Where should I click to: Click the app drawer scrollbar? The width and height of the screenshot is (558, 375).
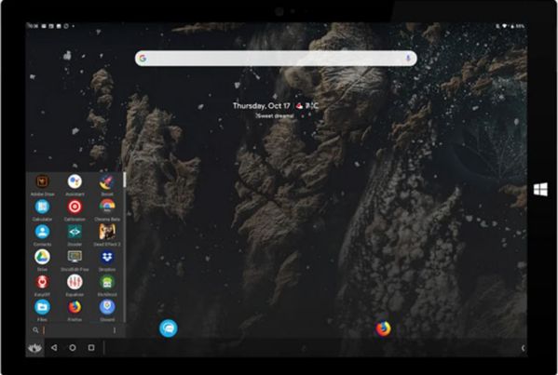125,180
